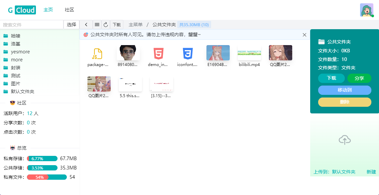The width and height of the screenshot is (379, 195).
Task: Open the 默认文件夹 folder in sidebar
Action: point(22,92)
